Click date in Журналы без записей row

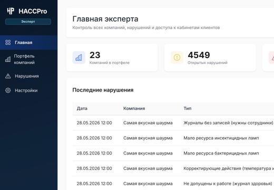tap(94, 123)
